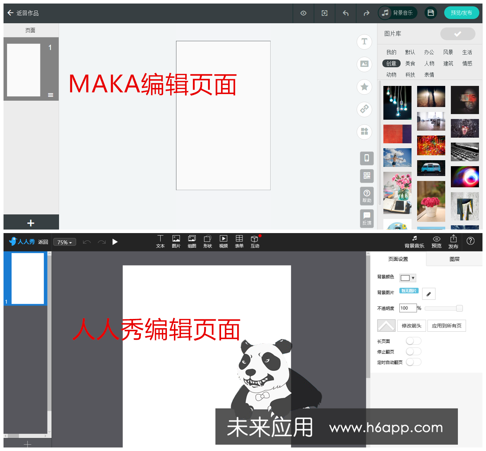Viewport: 486px width, 451px height.
Task: Click the 不透明度 input field showing 100
Action: (x=408, y=308)
